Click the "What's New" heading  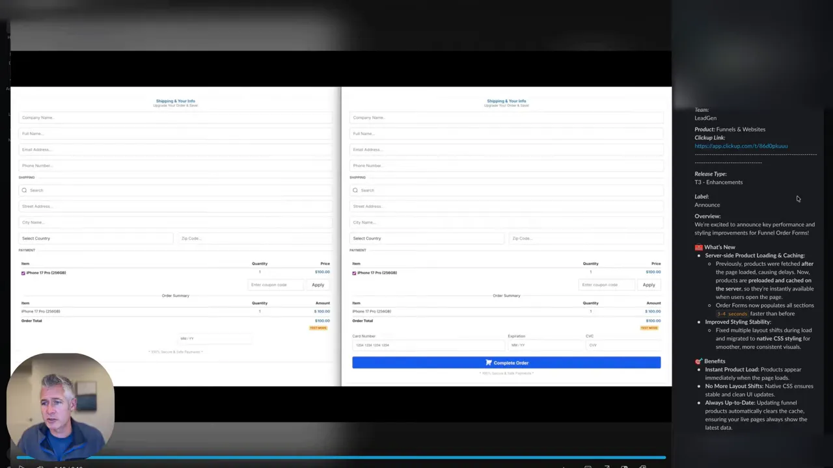719,248
